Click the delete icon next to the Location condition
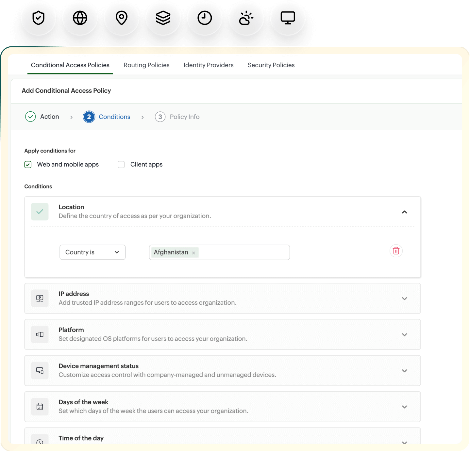 pyautogui.click(x=396, y=251)
